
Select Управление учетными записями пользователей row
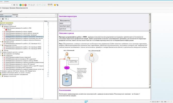click(15, 74)
